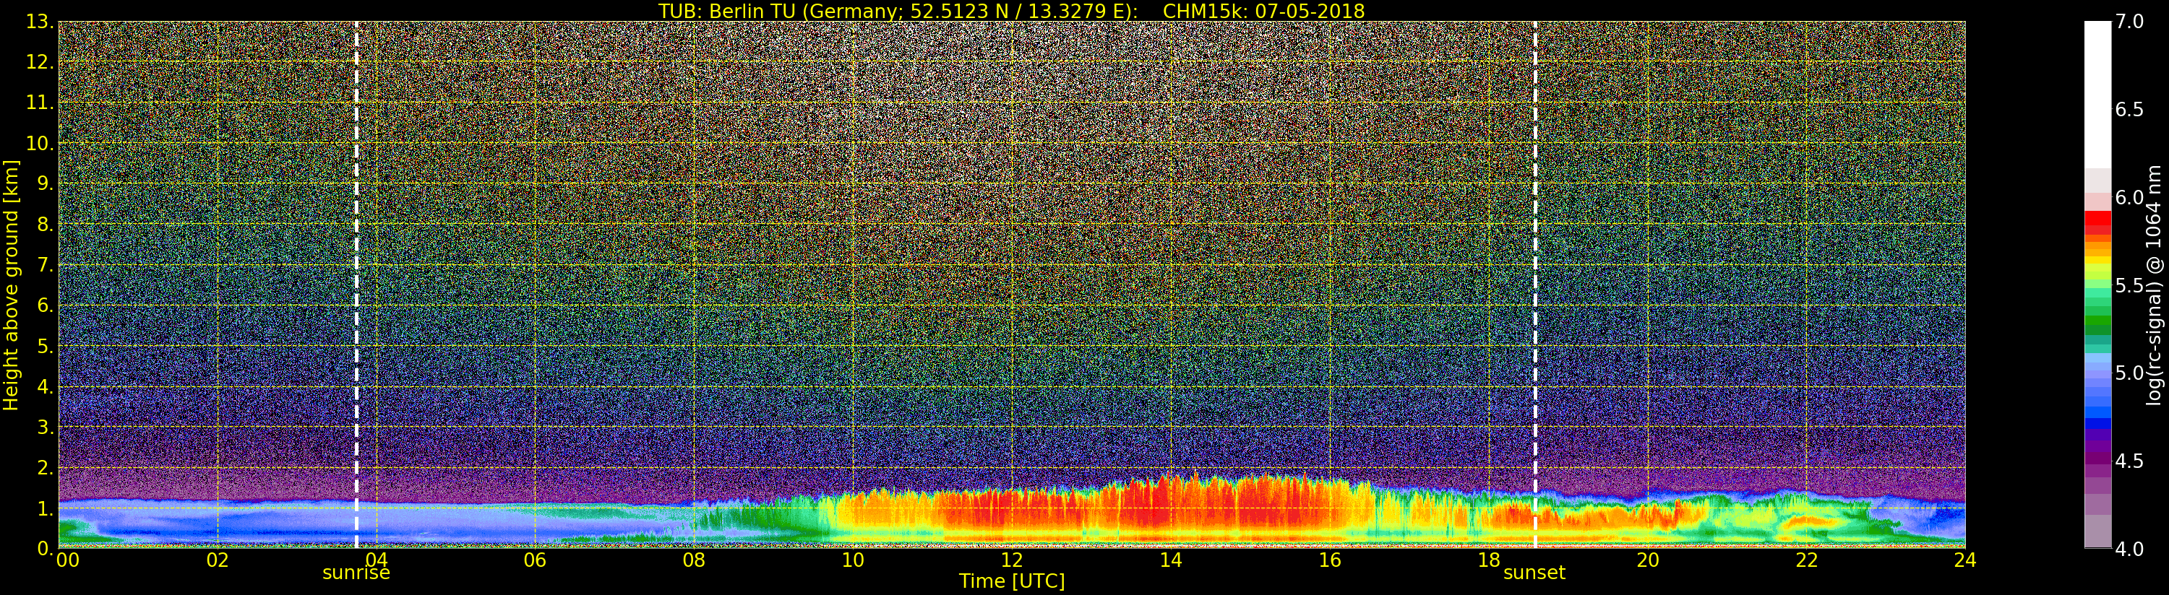Click the white dashed sunrise line in the plot
The width and height of the screenshot is (2169, 595).
point(356,285)
